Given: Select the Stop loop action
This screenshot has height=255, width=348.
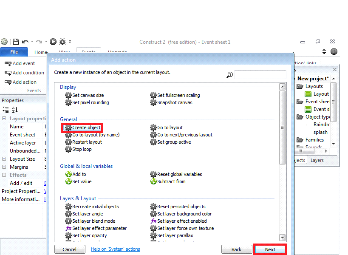Looking at the screenshot, I should [78, 149].
